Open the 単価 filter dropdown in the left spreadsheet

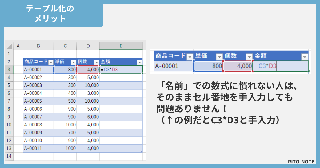click(73, 62)
